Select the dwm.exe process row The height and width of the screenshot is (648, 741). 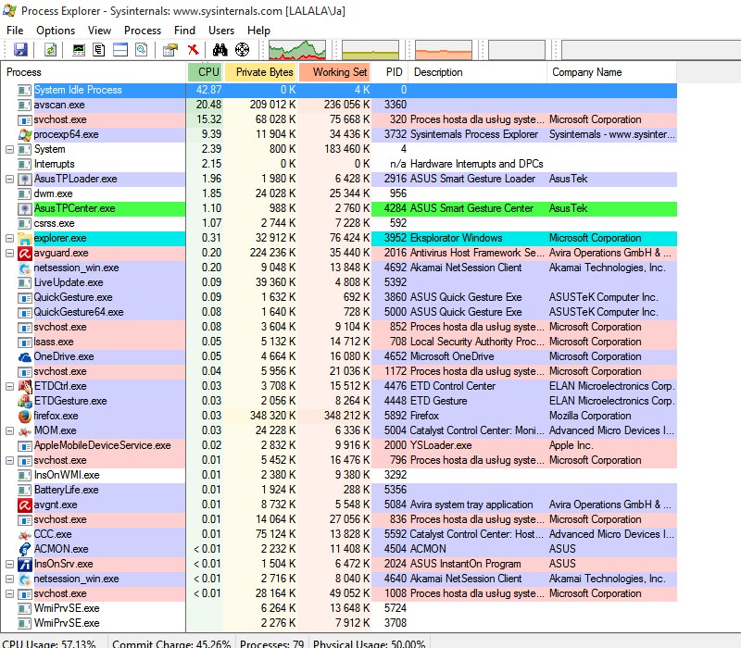click(x=339, y=193)
